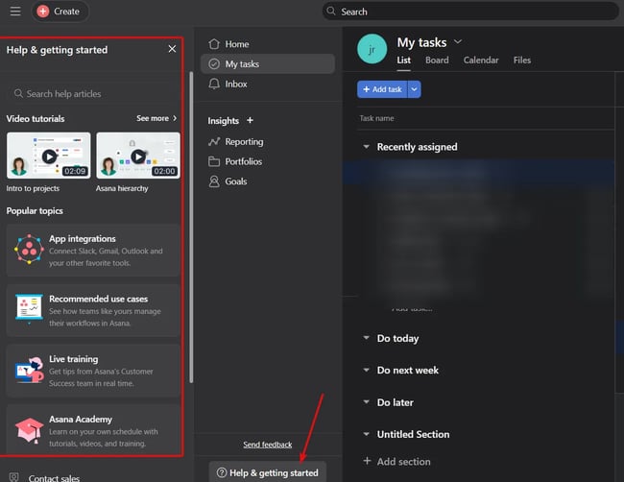Click the Home icon in sidebar
This screenshot has width=624, height=482.
214,44
